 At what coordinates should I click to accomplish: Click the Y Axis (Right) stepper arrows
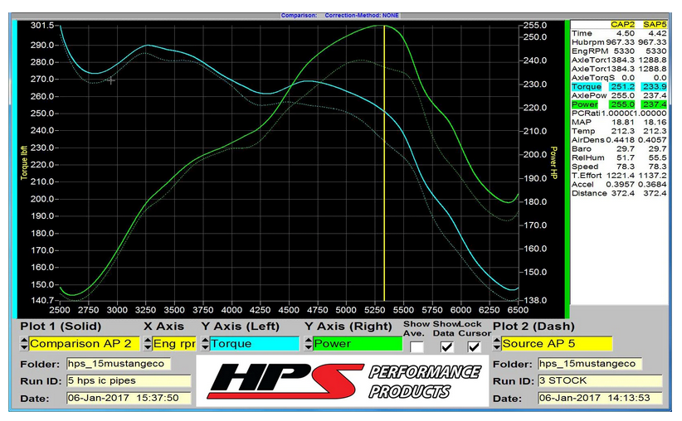(309, 344)
